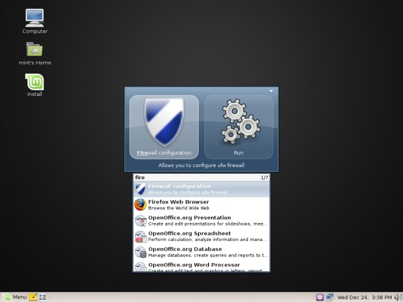Click the volume speaker tray icon
The image size is (403, 302).
[398, 297]
